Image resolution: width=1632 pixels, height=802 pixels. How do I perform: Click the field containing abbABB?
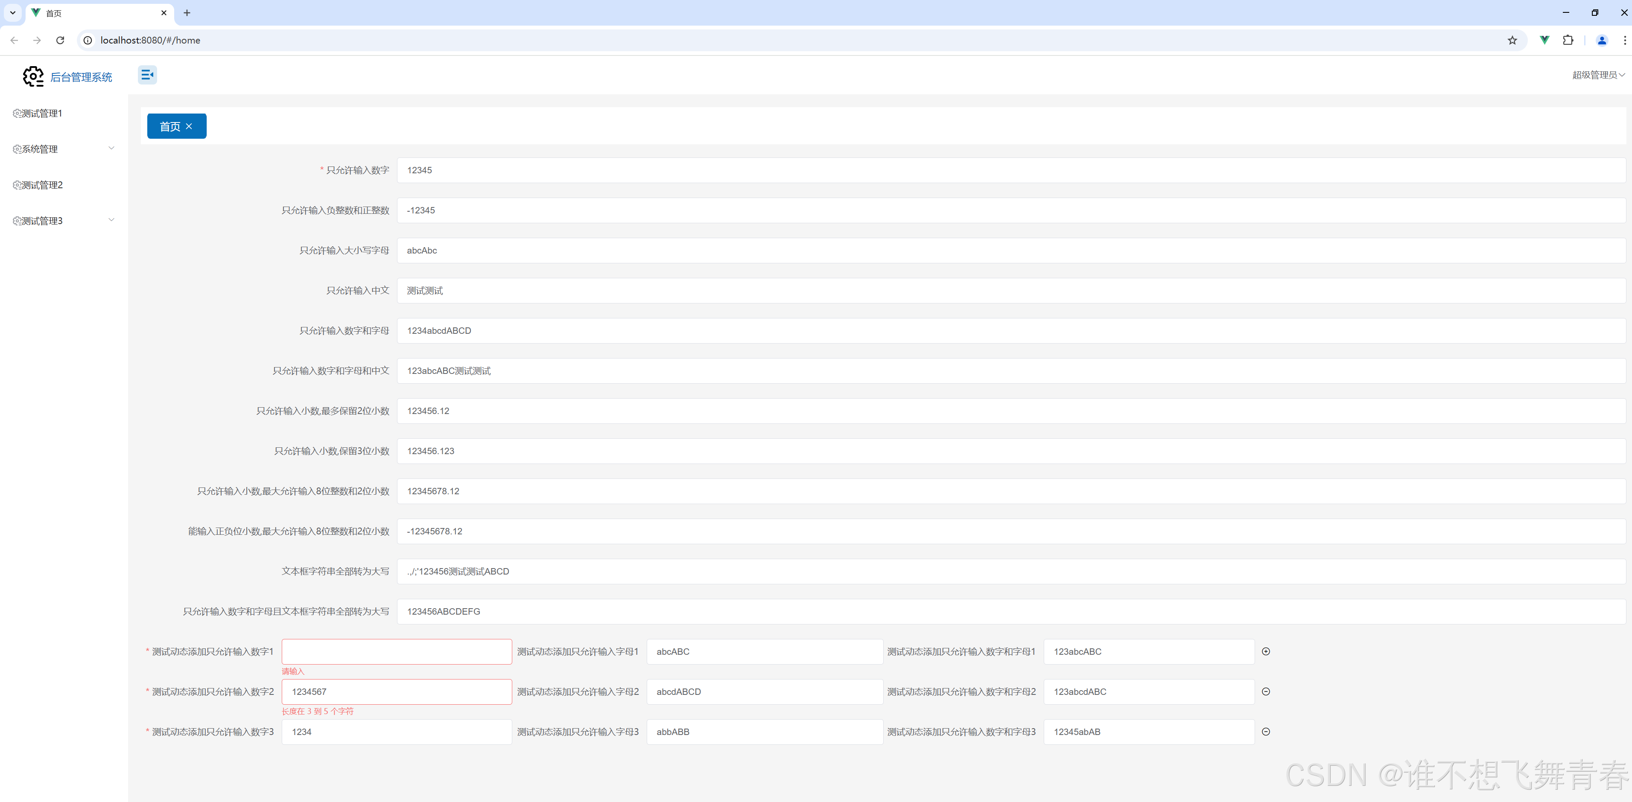[x=765, y=732]
